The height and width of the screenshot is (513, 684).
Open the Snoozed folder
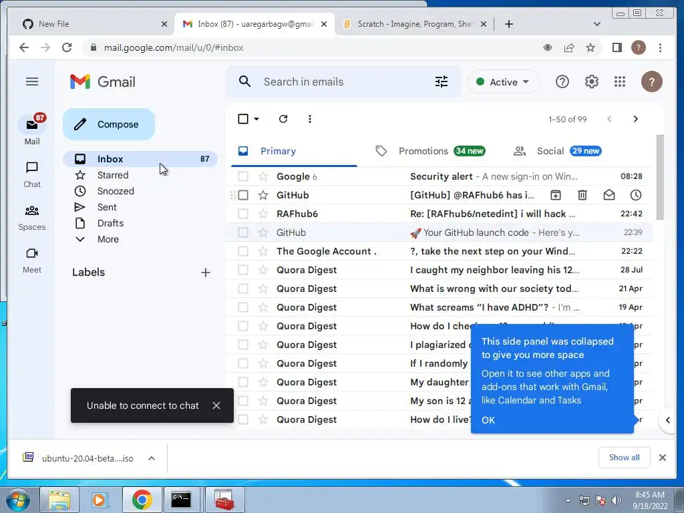click(x=115, y=191)
